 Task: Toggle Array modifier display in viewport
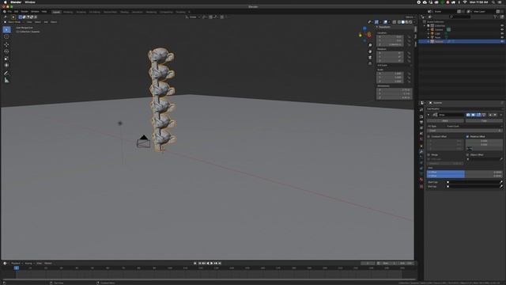(x=474, y=115)
